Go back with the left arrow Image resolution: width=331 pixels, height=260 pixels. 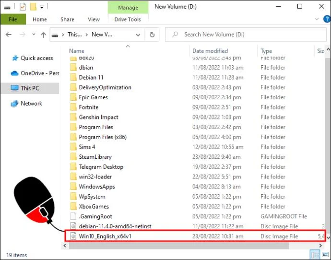[9, 35]
